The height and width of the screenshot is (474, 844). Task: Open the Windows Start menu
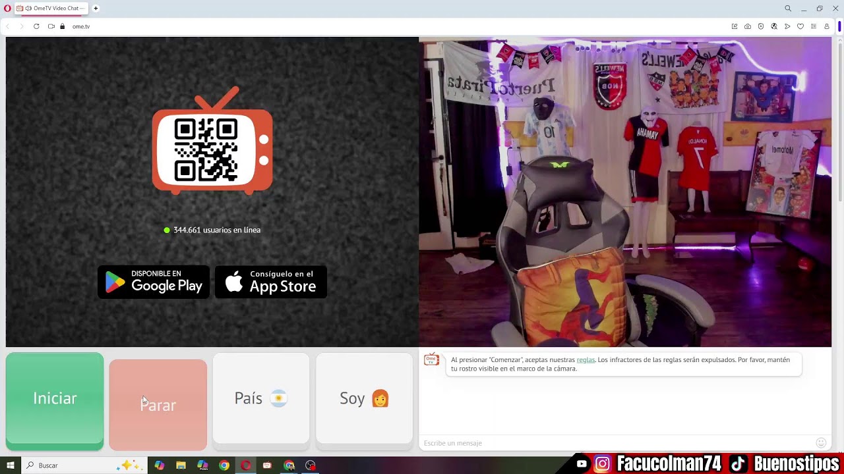click(x=11, y=465)
